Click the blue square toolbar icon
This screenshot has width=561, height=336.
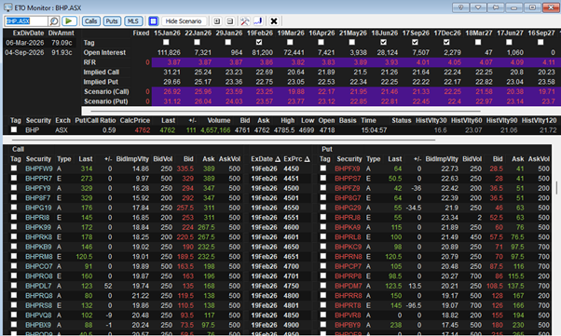(153, 21)
